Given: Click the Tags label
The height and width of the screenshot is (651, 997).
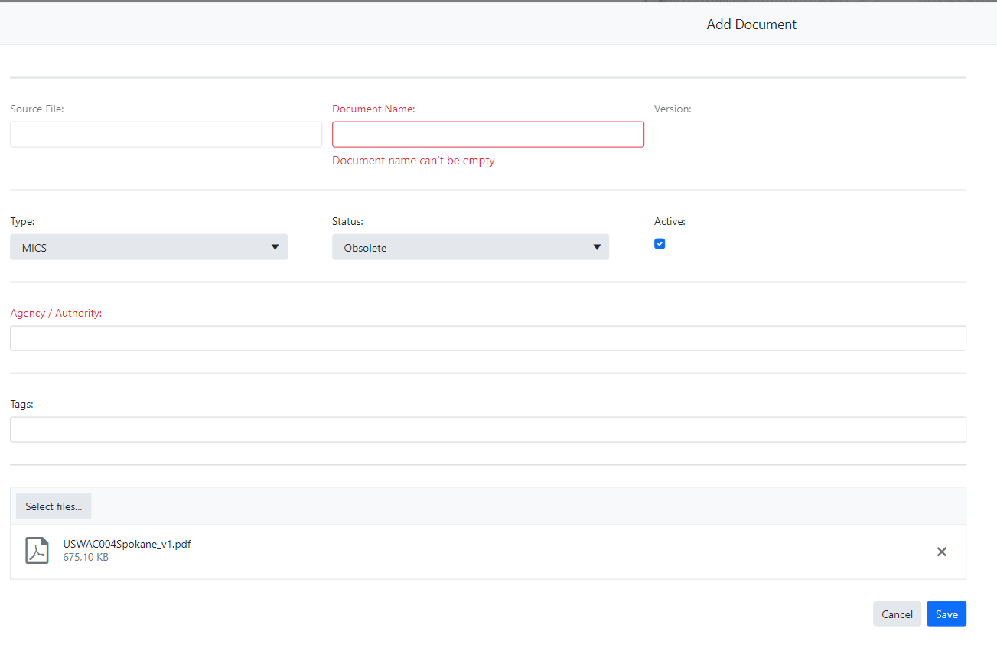Looking at the screenshot, I should 21,405.
